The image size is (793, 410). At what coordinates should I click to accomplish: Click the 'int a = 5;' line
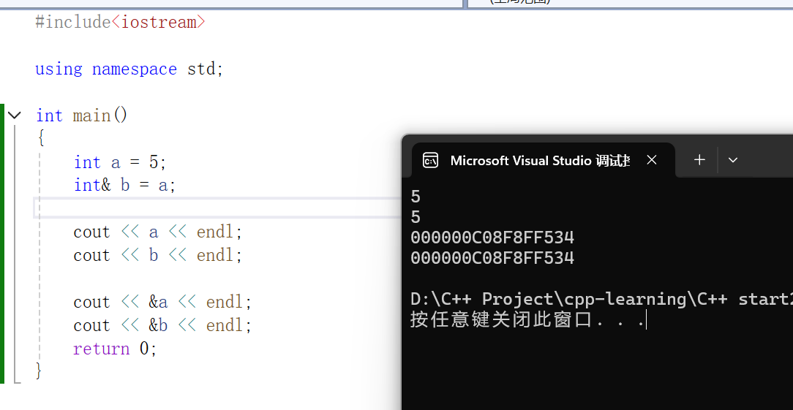[x=120, y=162]
